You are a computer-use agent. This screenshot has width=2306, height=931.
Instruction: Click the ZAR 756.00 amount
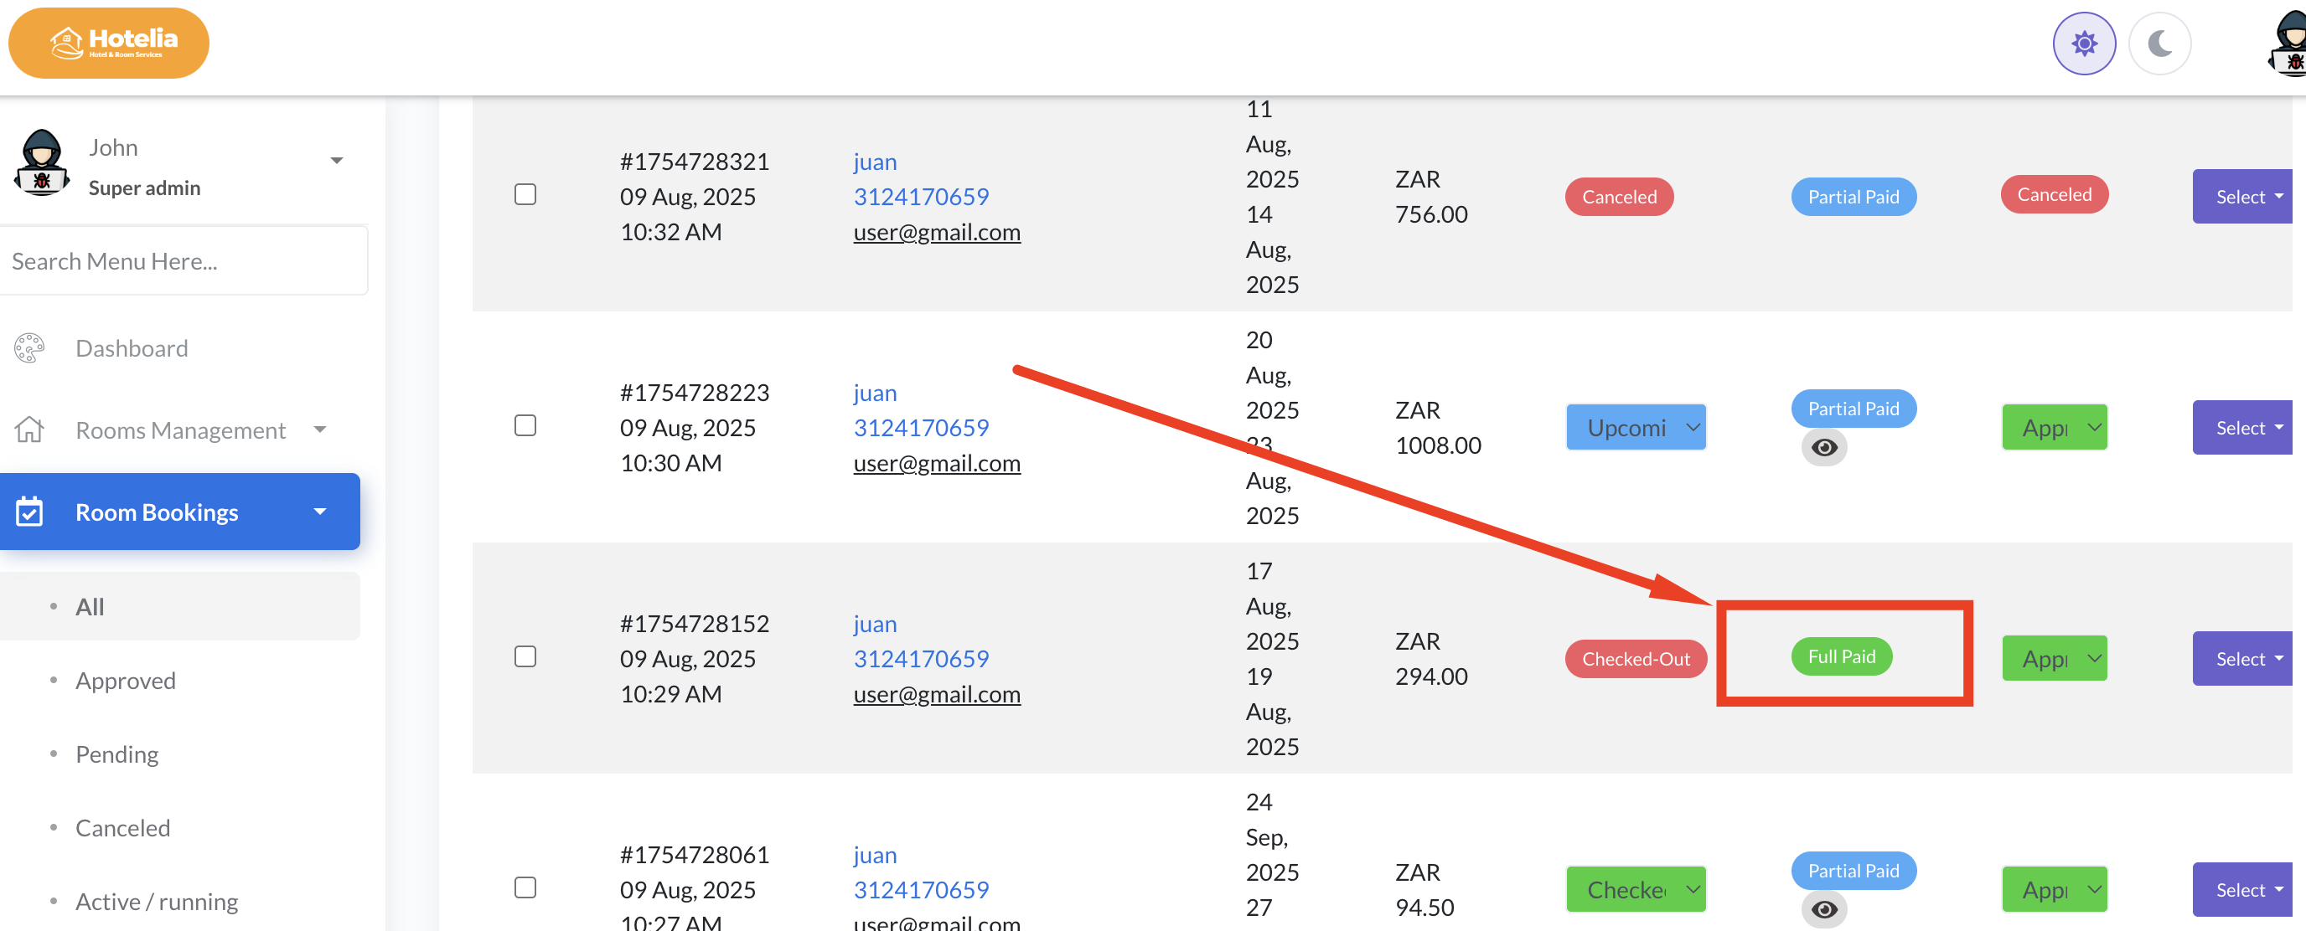click(x=1430, y=197)
